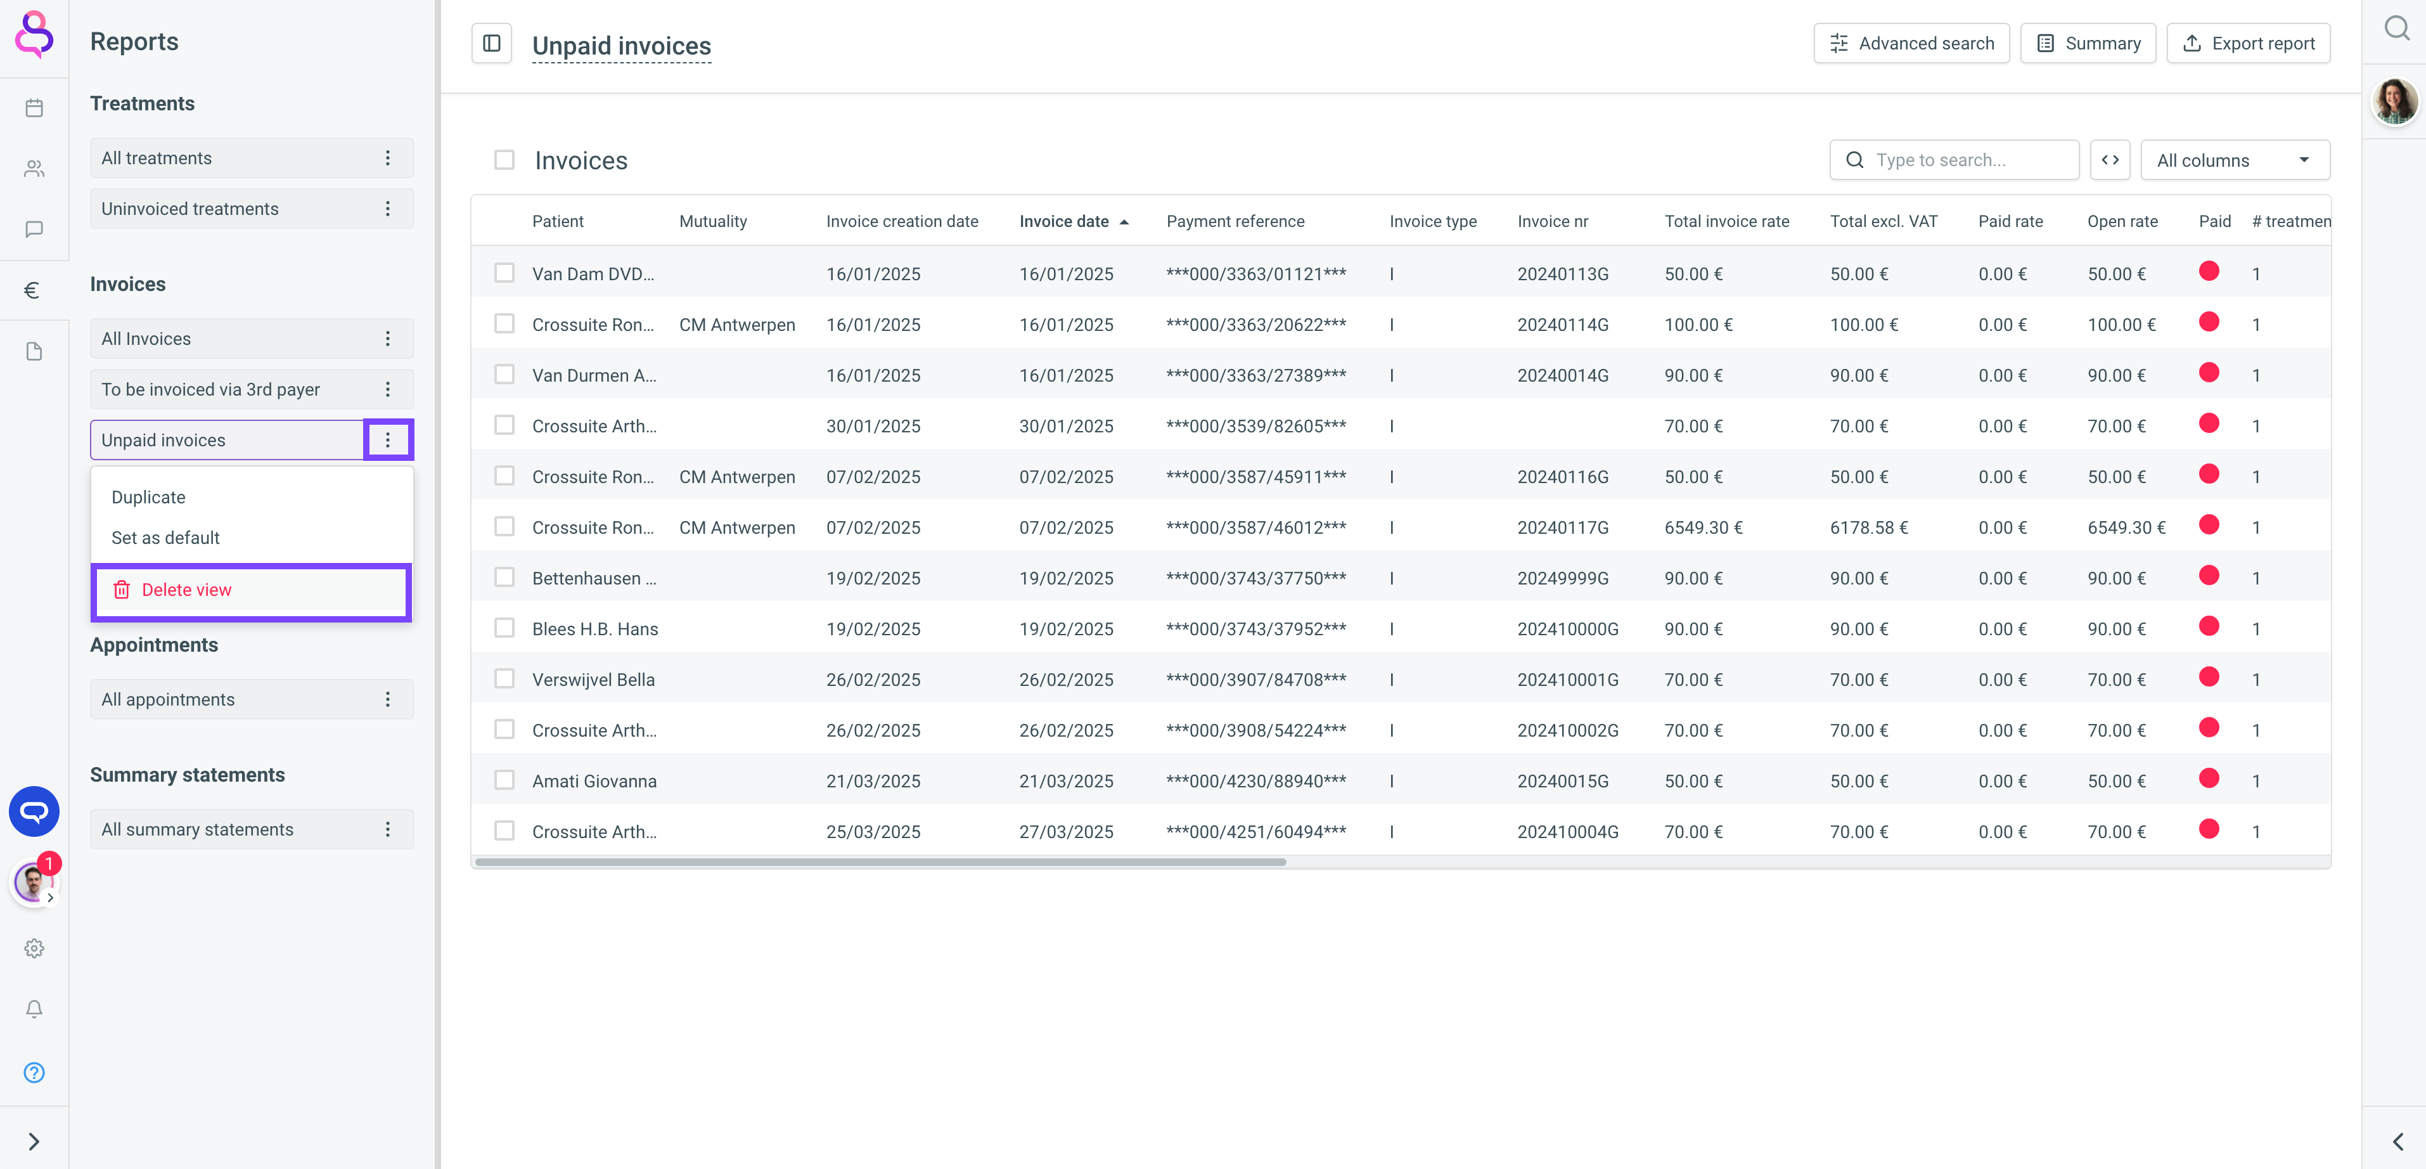Click the red paid status dot for Amati Giovanna
2426x1169 pixels.
click(x=2209, y=779)
